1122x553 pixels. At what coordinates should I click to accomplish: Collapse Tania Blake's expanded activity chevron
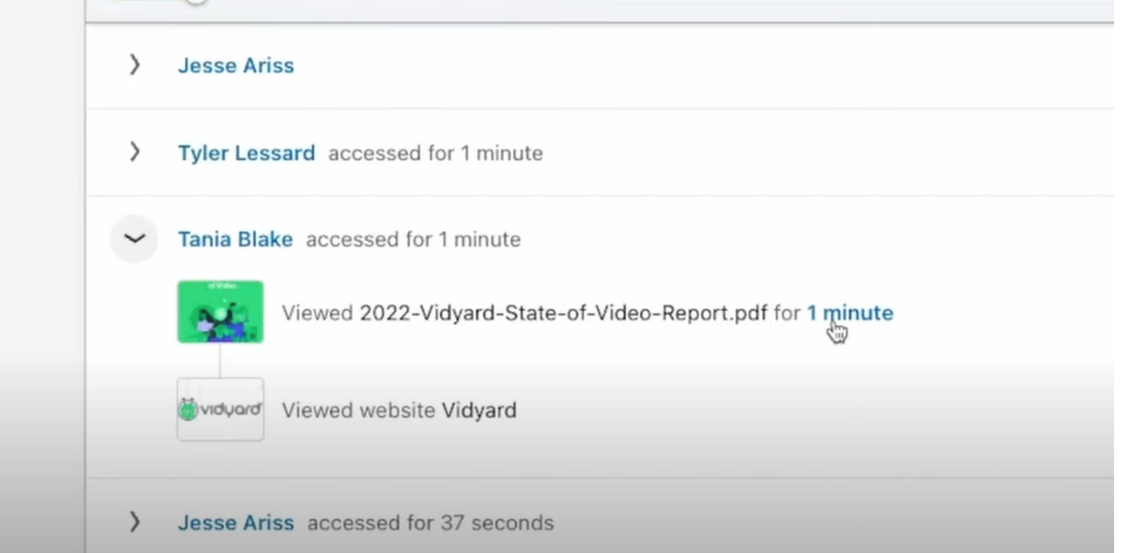pyautogui.click(x=134, y=239)
